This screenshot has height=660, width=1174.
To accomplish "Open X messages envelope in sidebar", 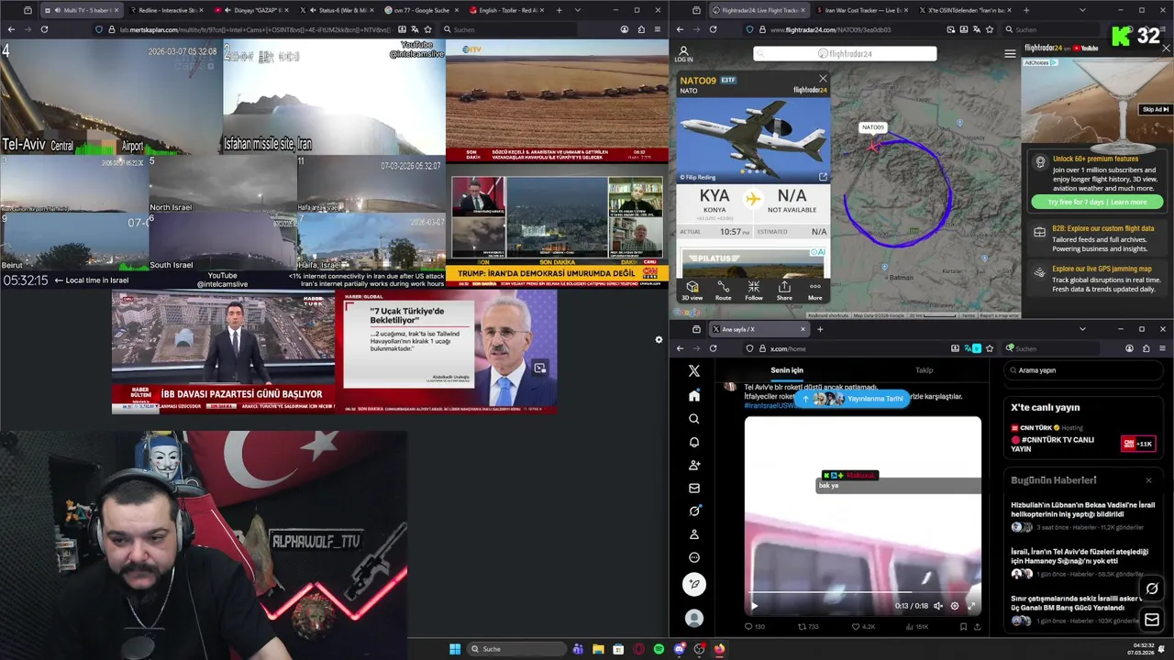I will pos(694,488).
